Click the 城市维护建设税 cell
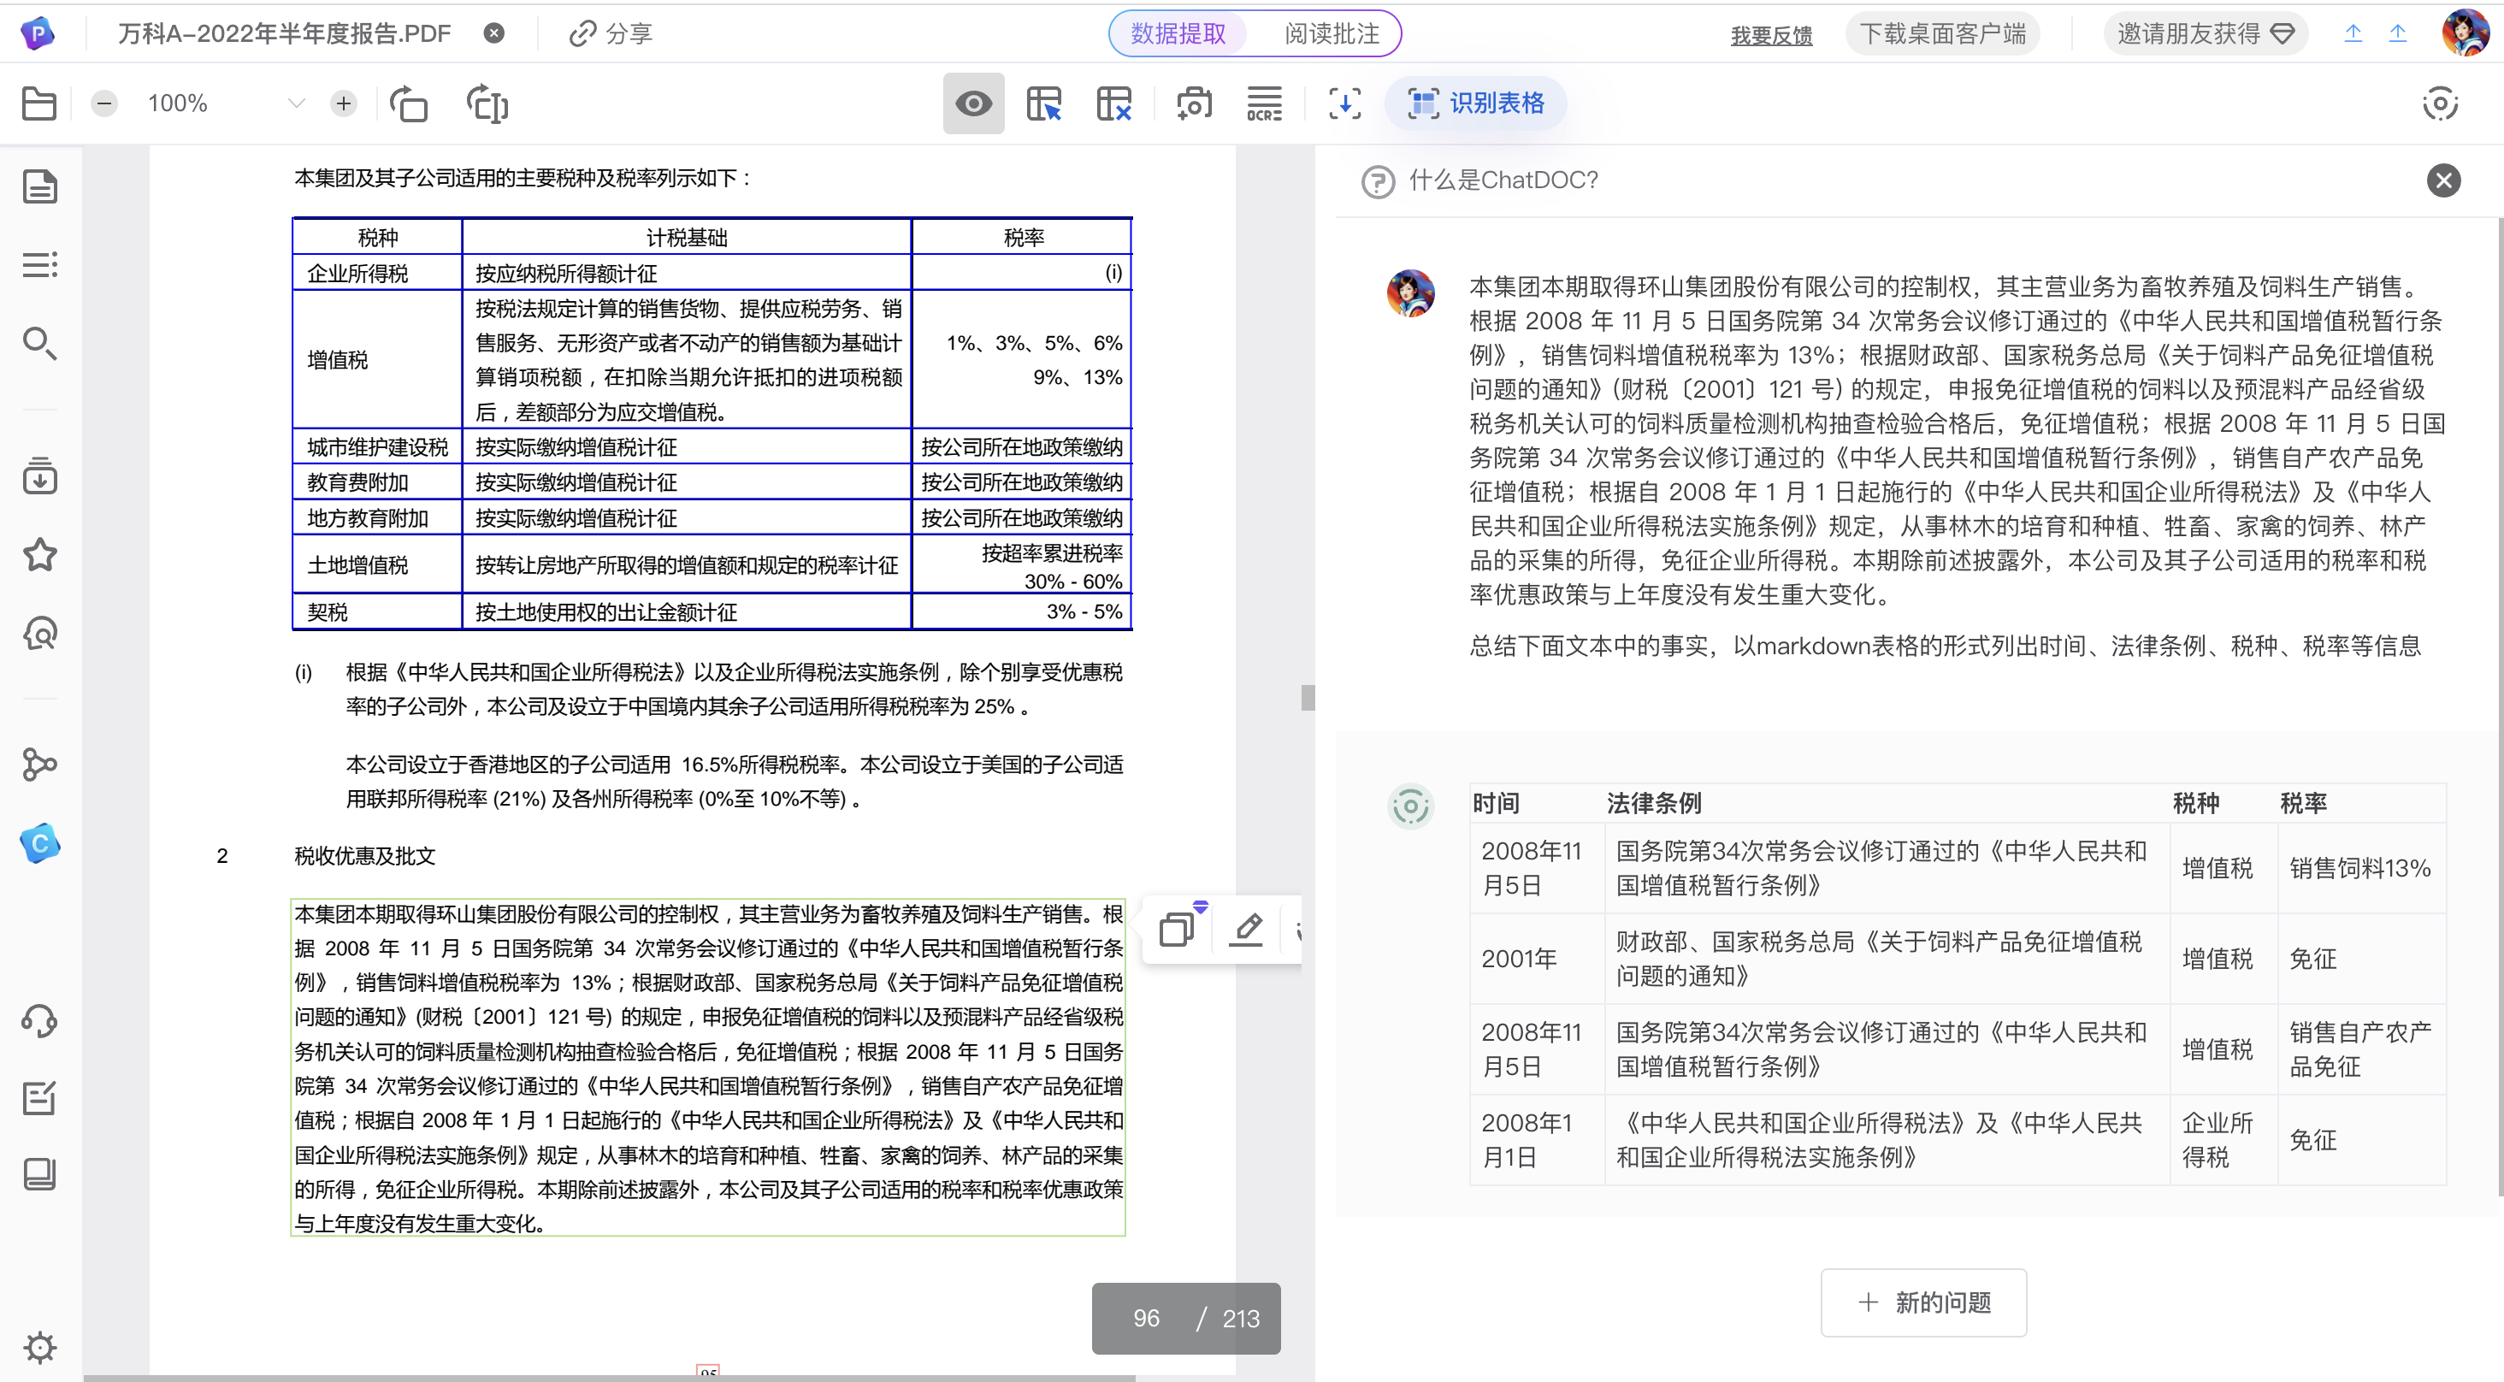This screenshot has height=1382, width=2504. coord(377,447)
